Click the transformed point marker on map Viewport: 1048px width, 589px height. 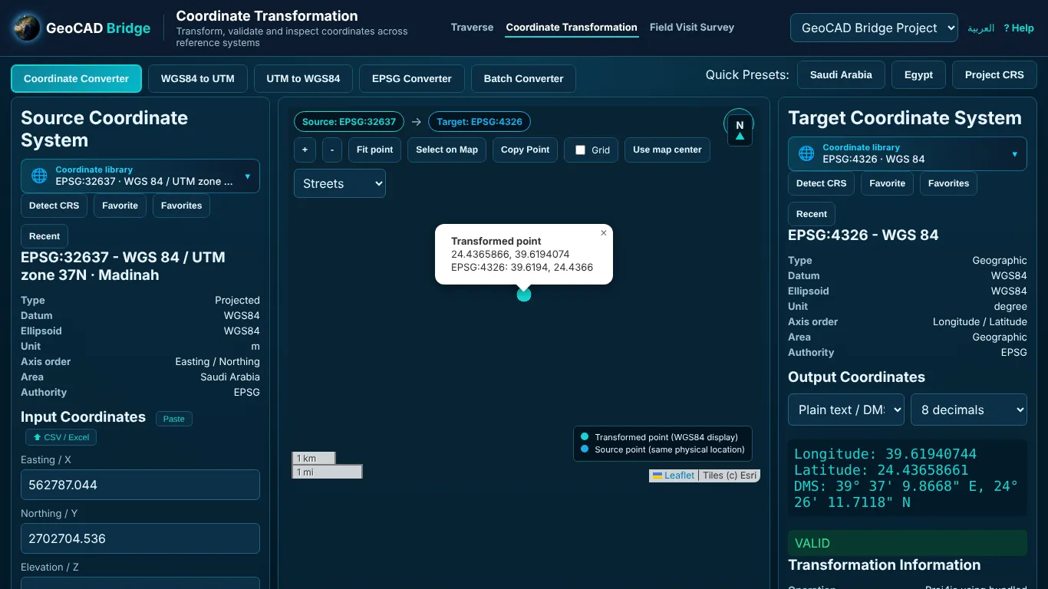coord(524,294)
